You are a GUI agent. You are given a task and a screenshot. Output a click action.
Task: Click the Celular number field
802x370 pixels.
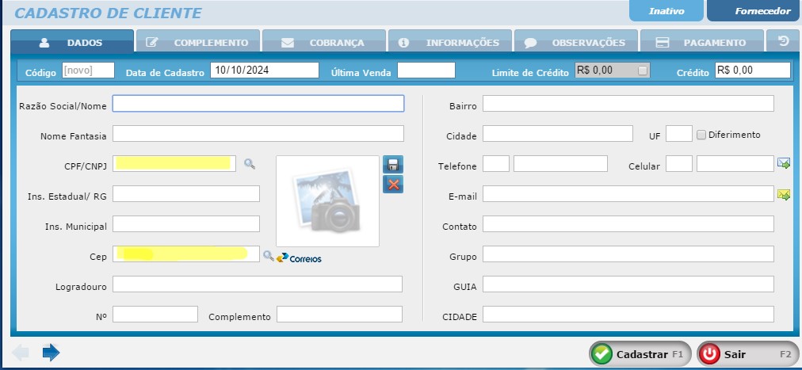[735, 163]
